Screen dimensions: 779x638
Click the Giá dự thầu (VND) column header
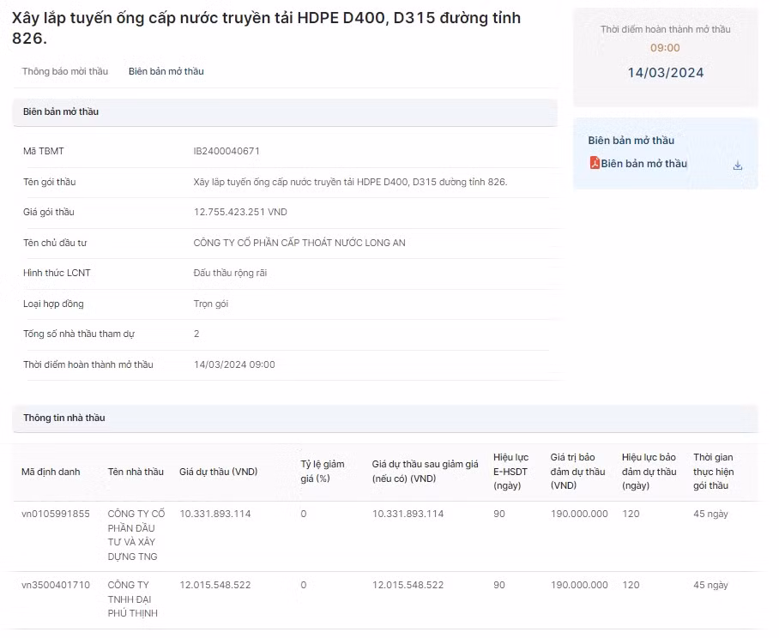pyautogui.click(x=218, y=472)
